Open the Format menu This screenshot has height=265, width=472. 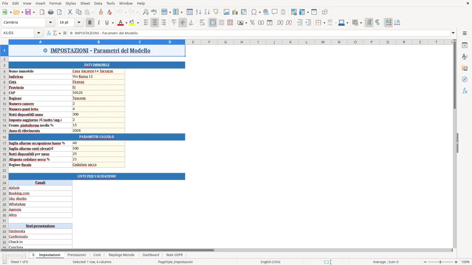(x=55, y=3)
